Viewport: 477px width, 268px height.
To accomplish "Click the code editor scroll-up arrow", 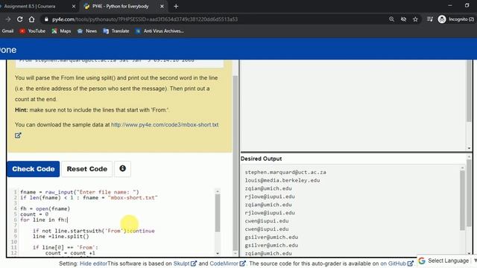I will [x=218, y=191].
